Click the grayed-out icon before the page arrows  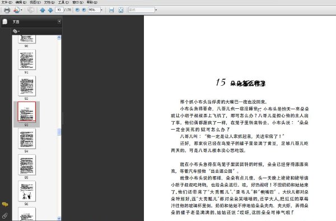[31, 10]
